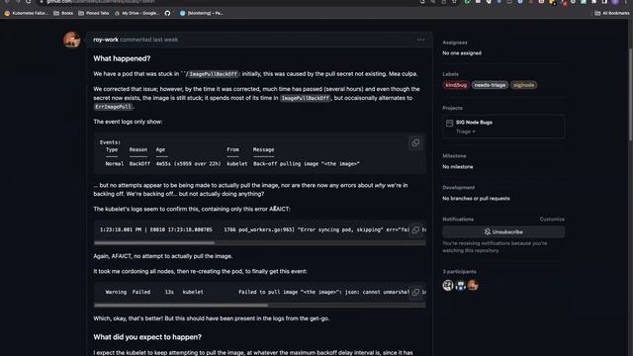
Task: Click 'No branches or pull requests' text
Action: (476, 198)
